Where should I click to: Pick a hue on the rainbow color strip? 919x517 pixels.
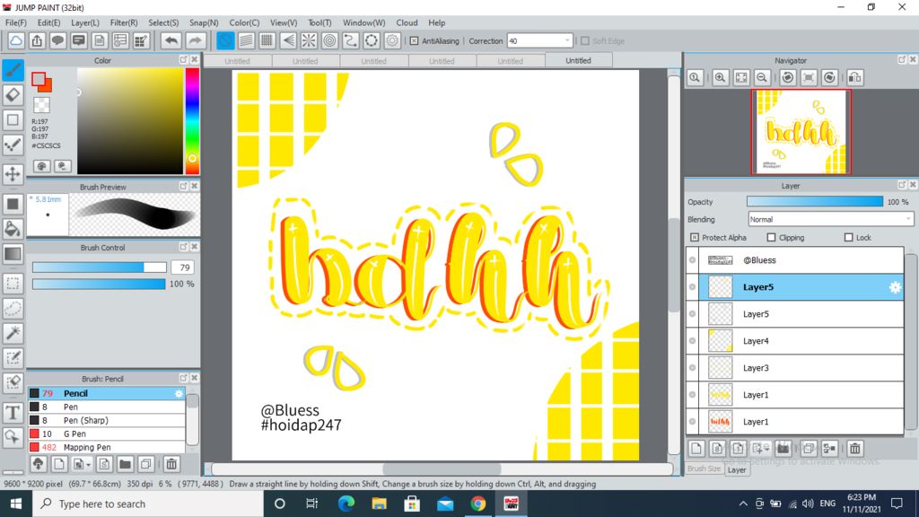192,121
